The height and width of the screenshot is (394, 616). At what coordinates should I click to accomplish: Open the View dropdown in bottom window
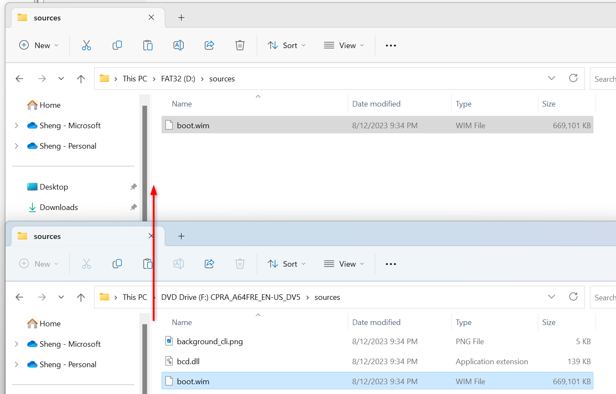[x=344, y=264]
